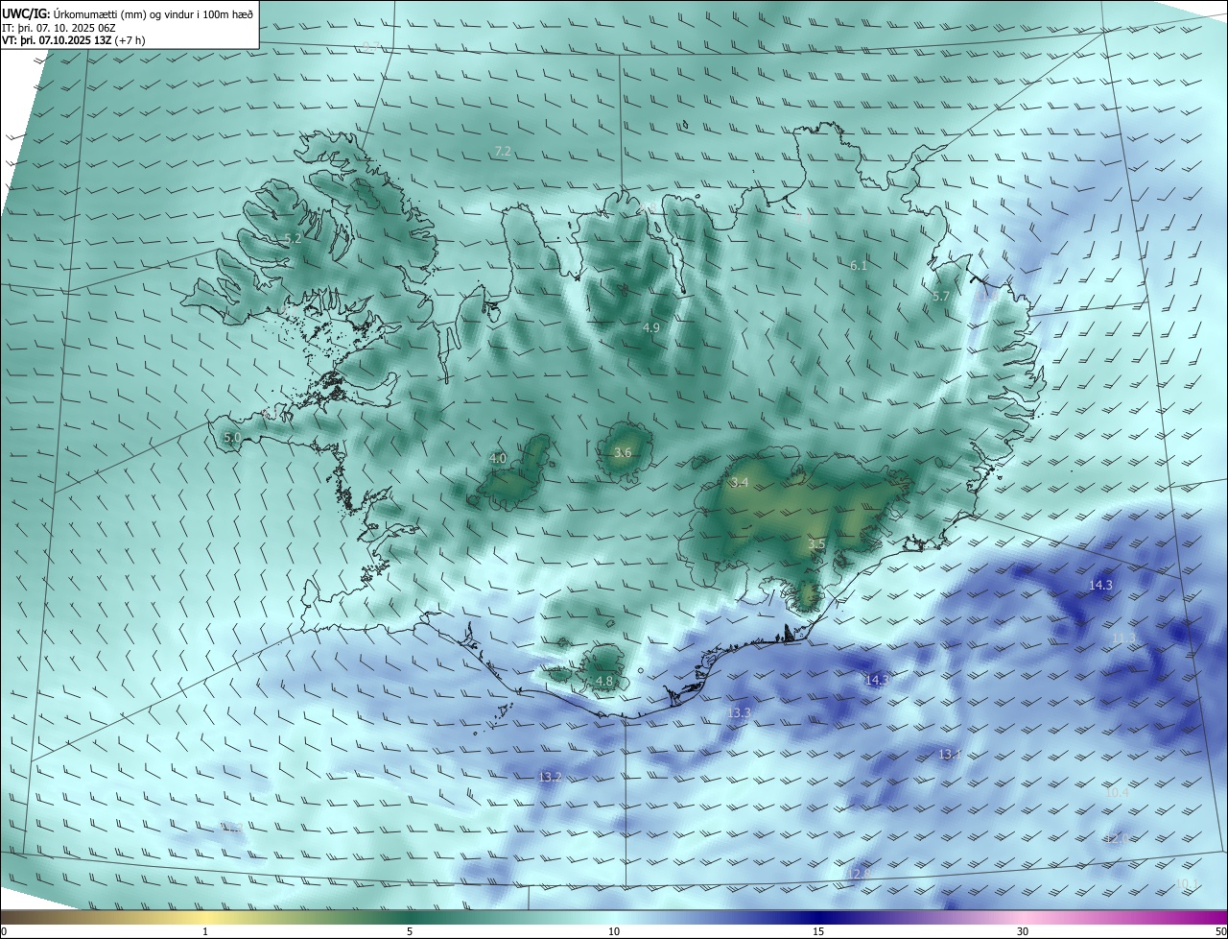Click the color scale tick label 30
The width and height of the screenshot is (1228, 939).
tap(1023, 931)
